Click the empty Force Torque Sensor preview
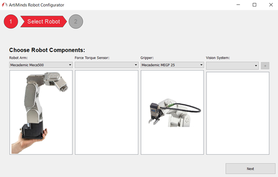278x177 pixels. [x=107, y=112]
